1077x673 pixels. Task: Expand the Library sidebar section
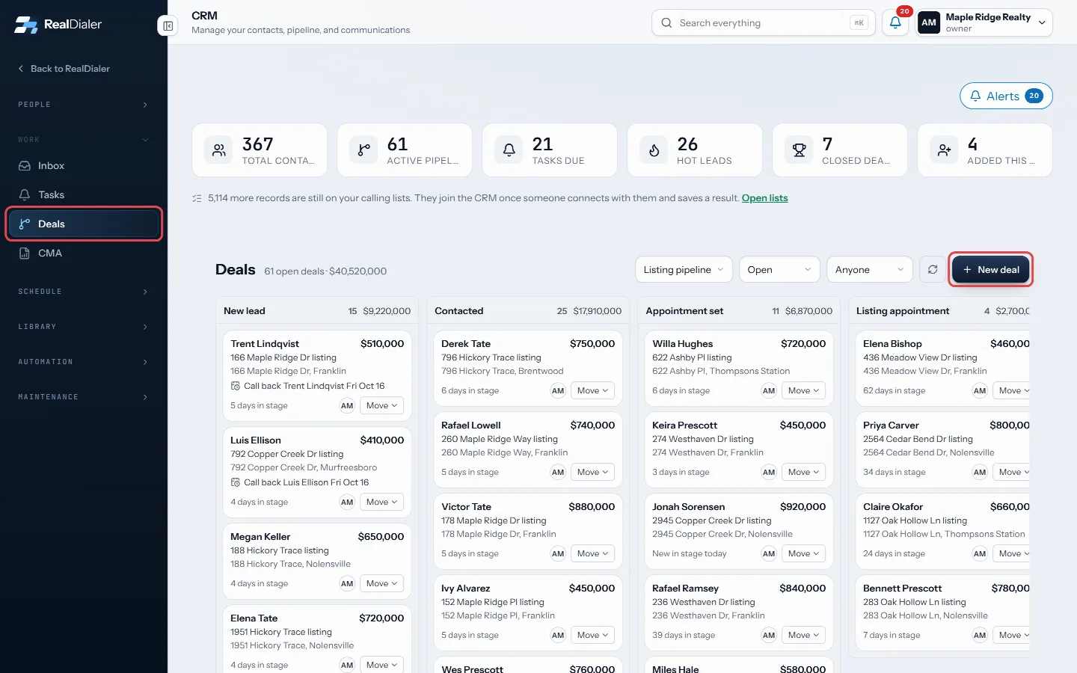[x=84, y=327]
